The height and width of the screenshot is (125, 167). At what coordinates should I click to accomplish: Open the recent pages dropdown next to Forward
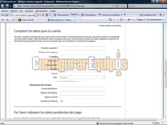(11, 6)
